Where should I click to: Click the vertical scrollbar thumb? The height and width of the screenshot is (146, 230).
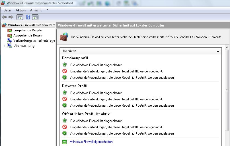pos(227,90)
